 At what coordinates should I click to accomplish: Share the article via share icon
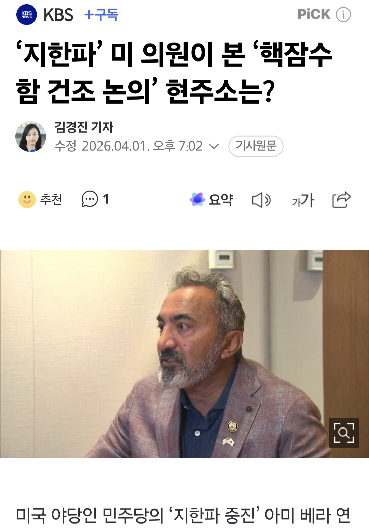point(341,200)
